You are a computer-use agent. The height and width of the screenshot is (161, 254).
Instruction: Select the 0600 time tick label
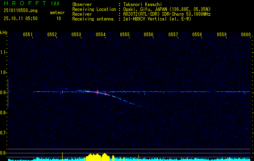(x=246, y=35)
